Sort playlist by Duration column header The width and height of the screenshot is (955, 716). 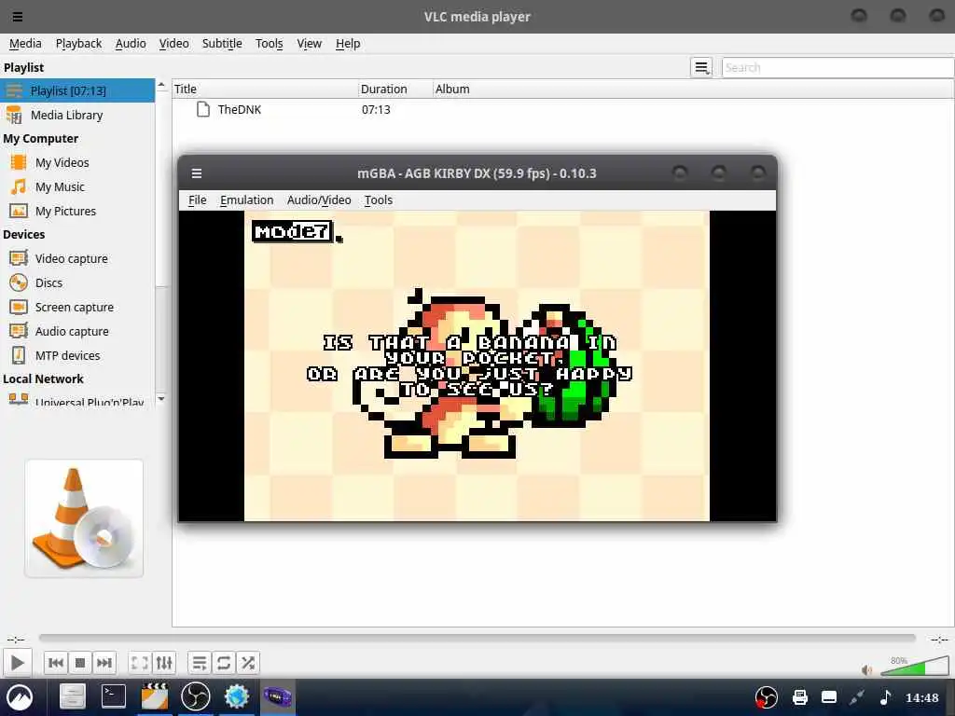pos(395,89)
